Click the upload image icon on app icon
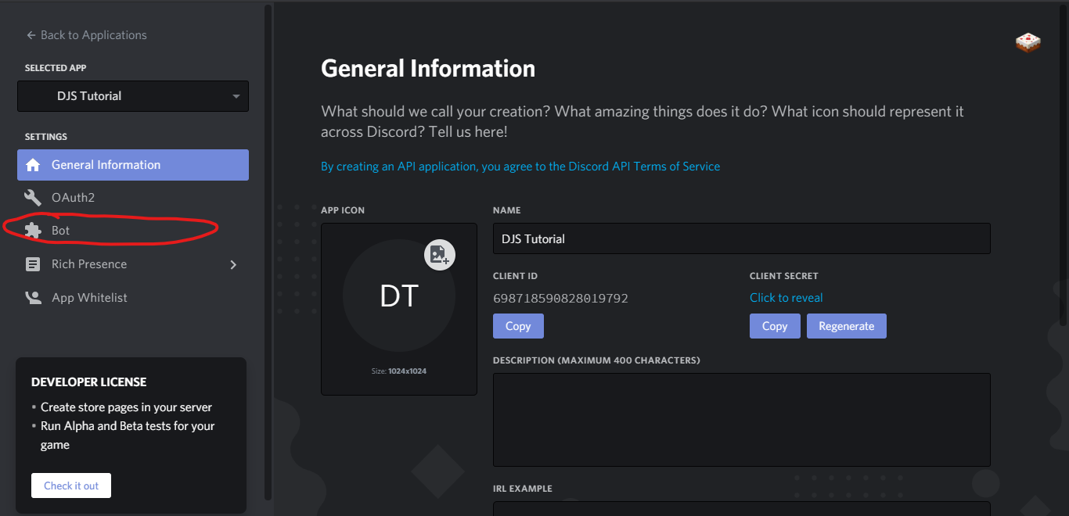Image resolution: width=1069 pixels, height=516 pixels. click(440, 254)
